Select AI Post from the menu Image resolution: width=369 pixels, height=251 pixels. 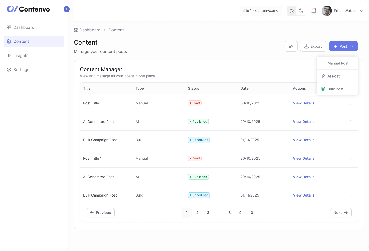pyautogui.click(x=333, y=76)
